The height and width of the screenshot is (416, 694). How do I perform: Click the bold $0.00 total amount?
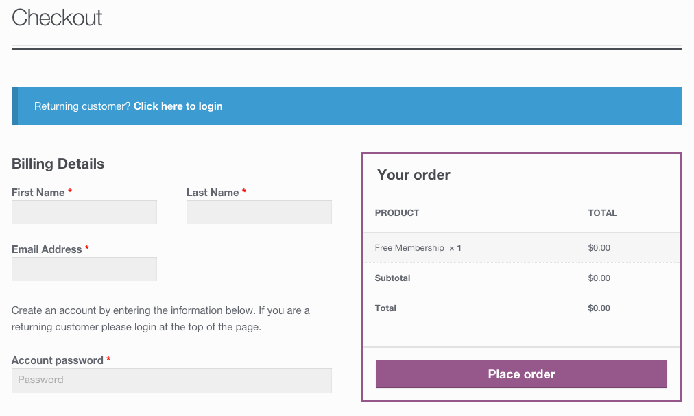click(599, 308)
